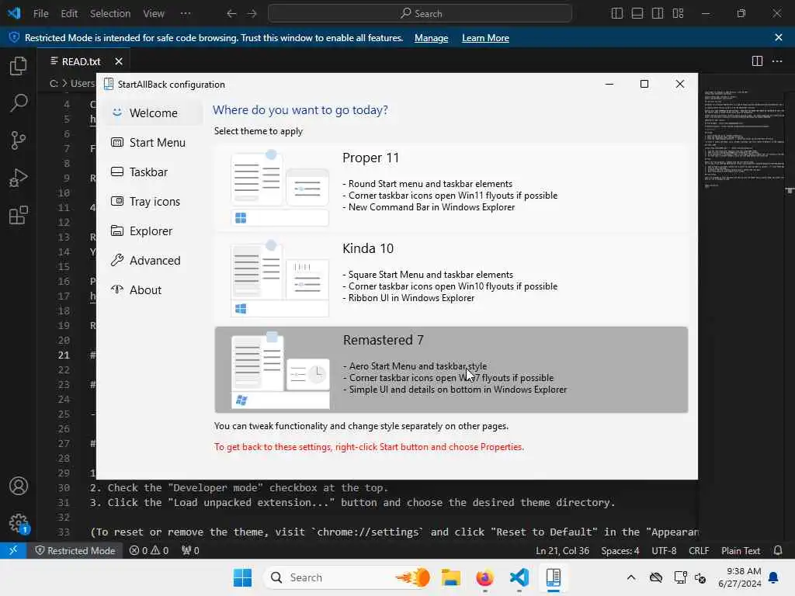Change language mode via Plain Text

pyautogui.click(x=740, y=550)
